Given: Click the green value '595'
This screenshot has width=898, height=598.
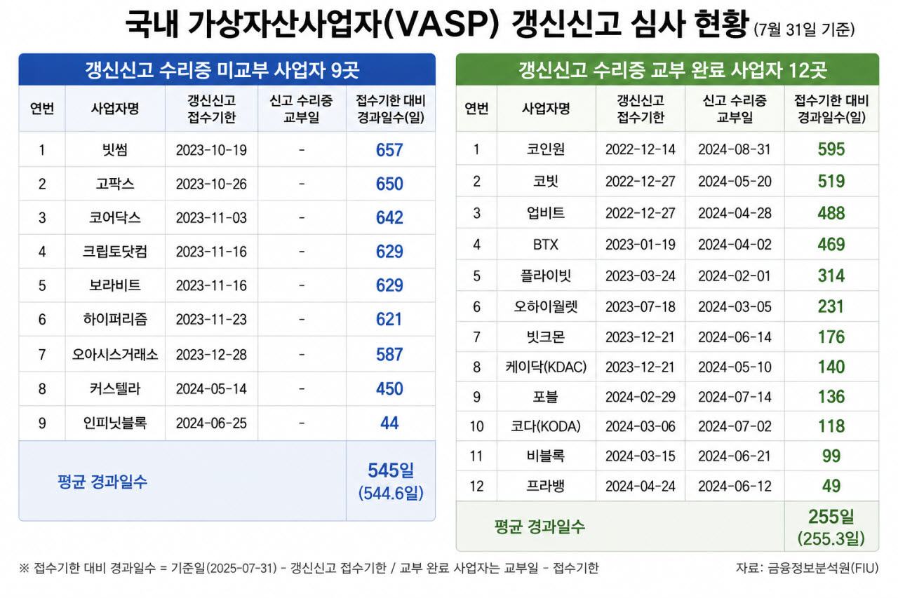Looking at the screenshot, I should pyautogui.click(x=831, y=149).
